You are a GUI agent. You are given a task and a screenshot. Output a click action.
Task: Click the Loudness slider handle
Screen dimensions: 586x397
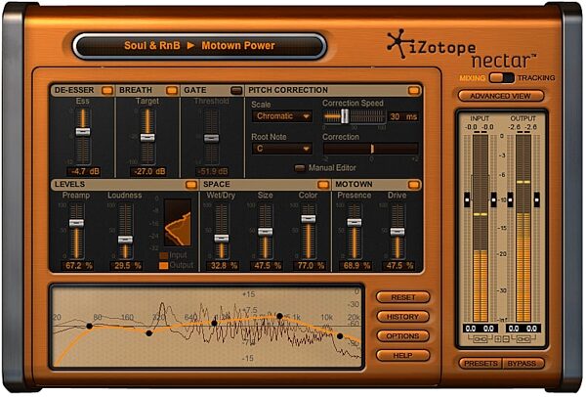(x=125, y=240)
